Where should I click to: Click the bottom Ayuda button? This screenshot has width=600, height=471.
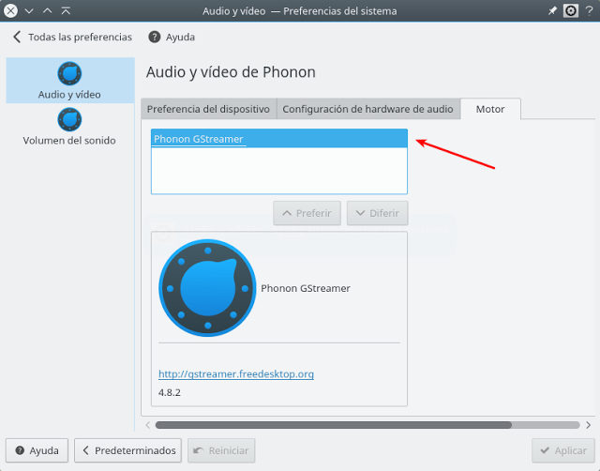tap(37, 450)
